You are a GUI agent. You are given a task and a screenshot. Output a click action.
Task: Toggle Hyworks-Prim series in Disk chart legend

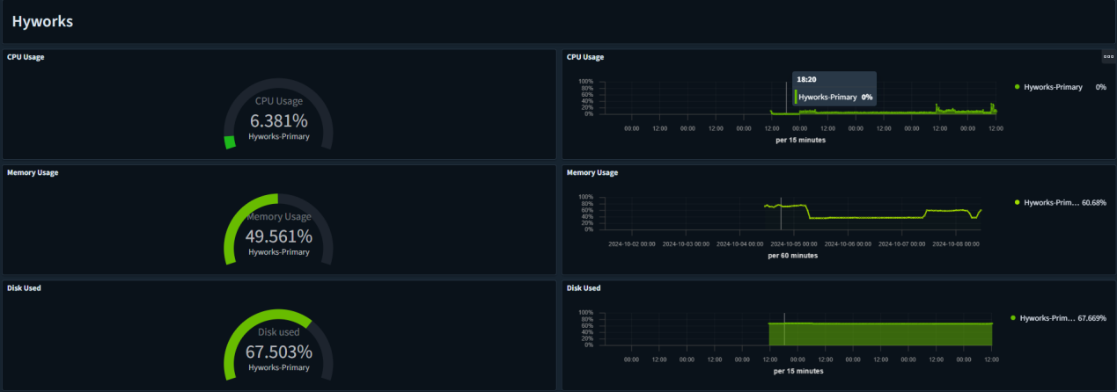point(1047,318)
